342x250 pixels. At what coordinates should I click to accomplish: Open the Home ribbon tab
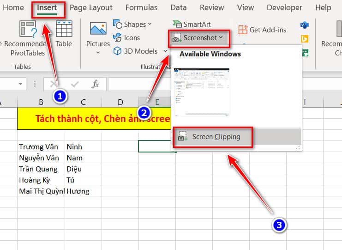[13, 8]
